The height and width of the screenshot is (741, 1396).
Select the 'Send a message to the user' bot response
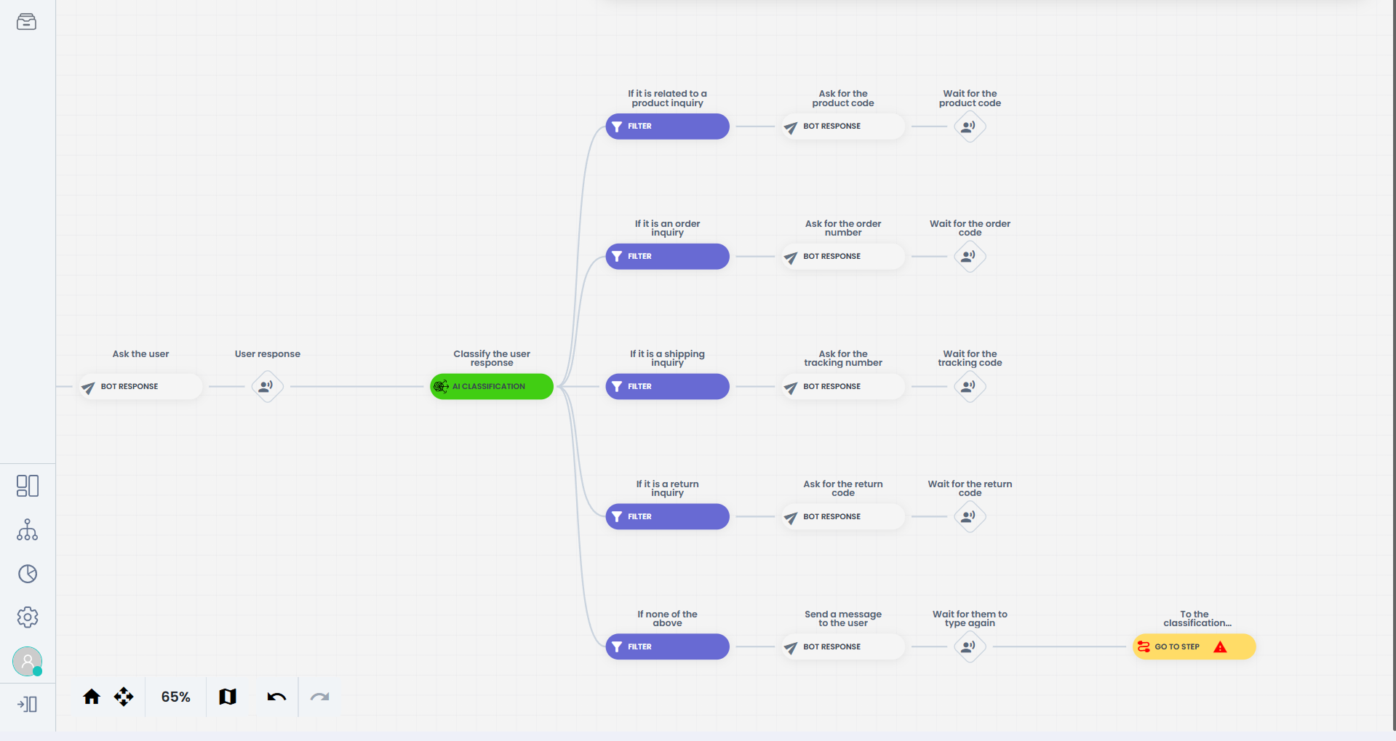point(843,647)
